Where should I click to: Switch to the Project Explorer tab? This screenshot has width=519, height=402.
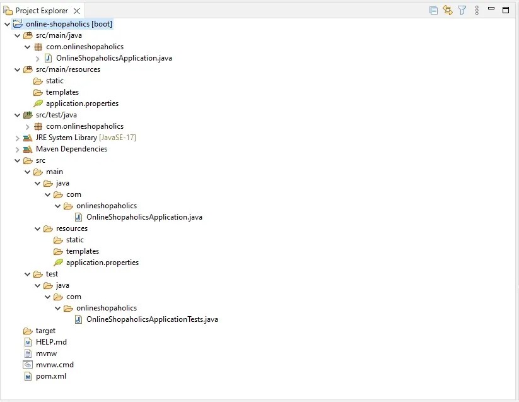click(x=38, y=10)
